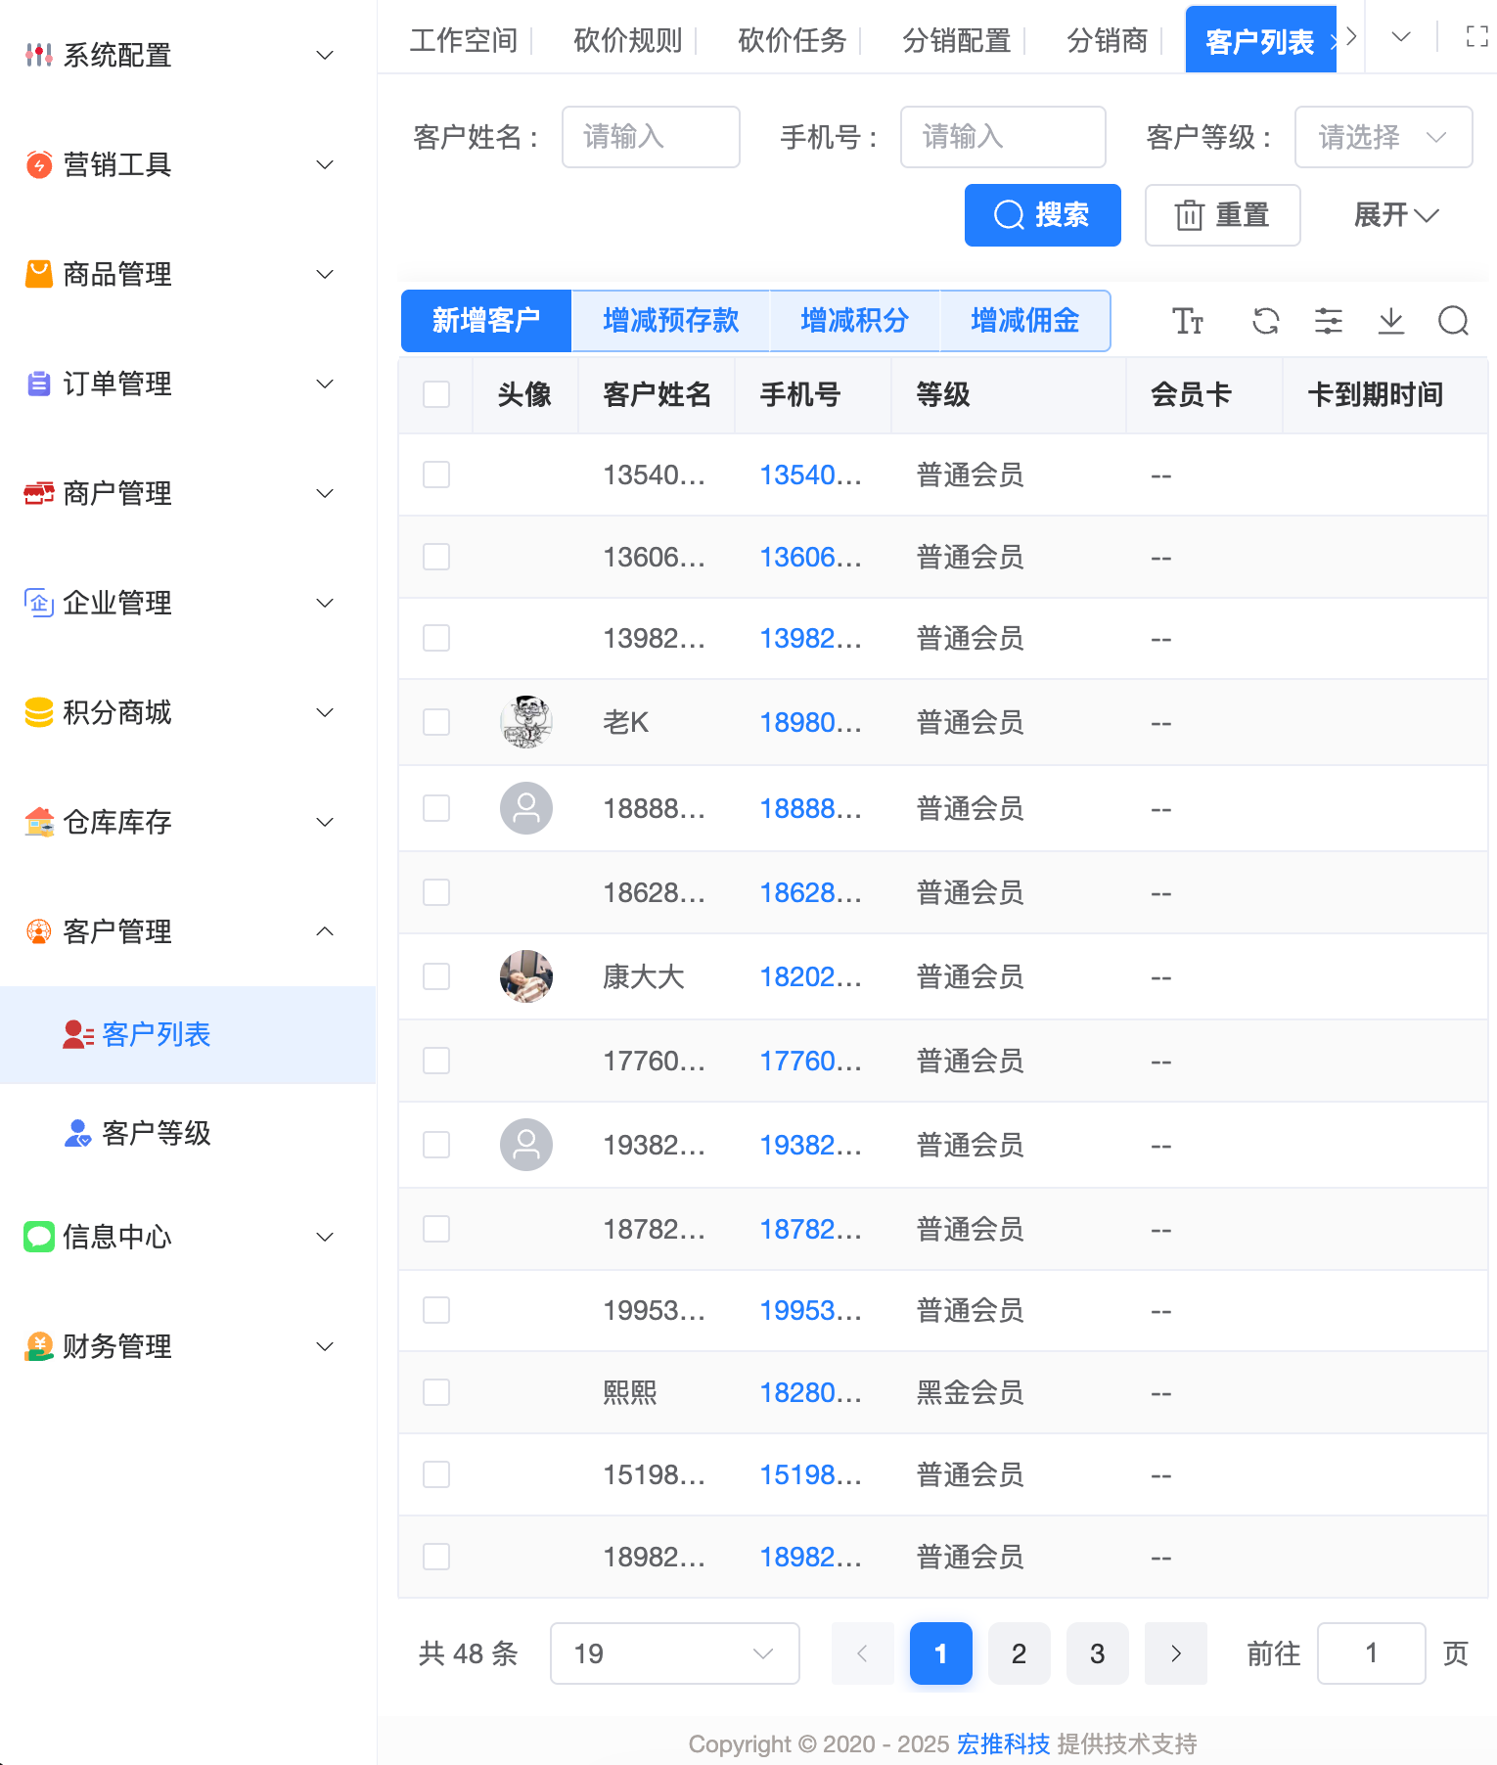Screen dimensions: 1497x1765
Task: Click the font size Tt icon
Action: 1188,321
